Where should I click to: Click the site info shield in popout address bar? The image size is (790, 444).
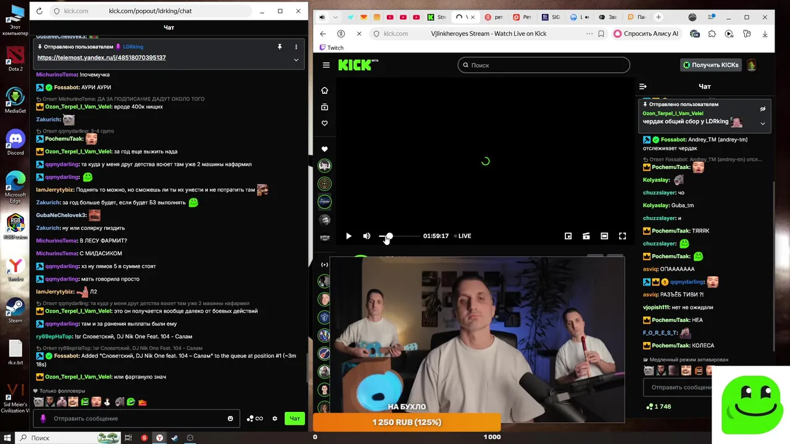pyautogui.click(x=57, y=11)
